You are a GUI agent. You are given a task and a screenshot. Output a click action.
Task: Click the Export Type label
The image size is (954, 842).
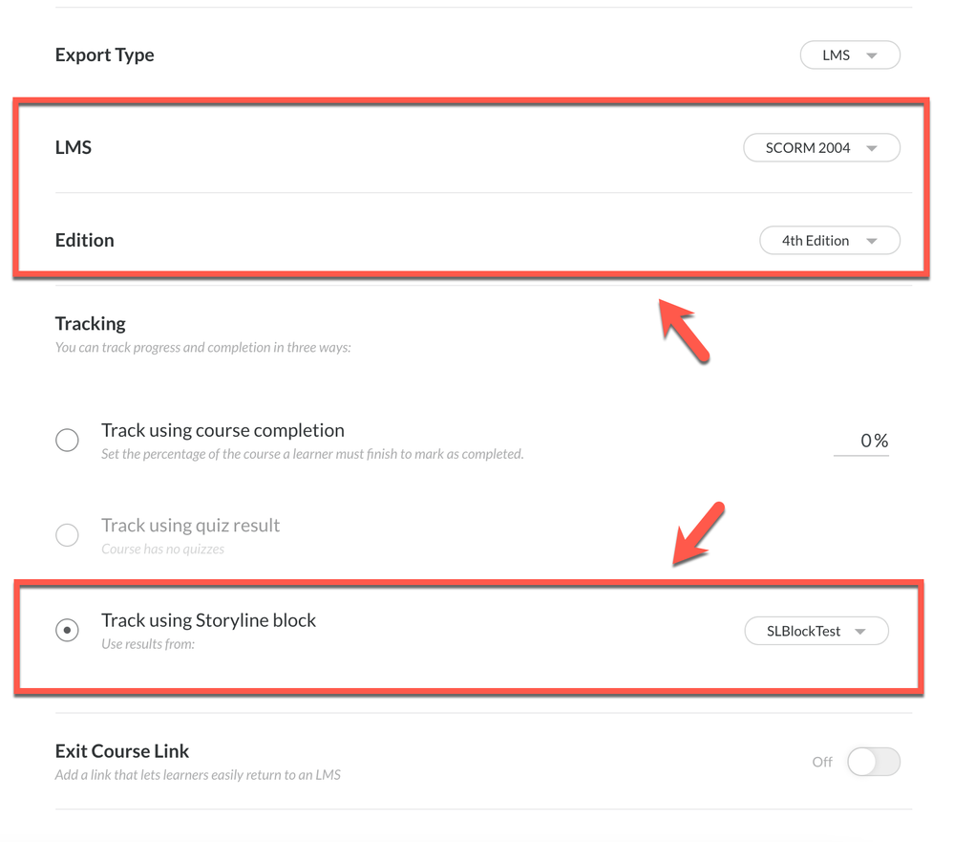104,55
